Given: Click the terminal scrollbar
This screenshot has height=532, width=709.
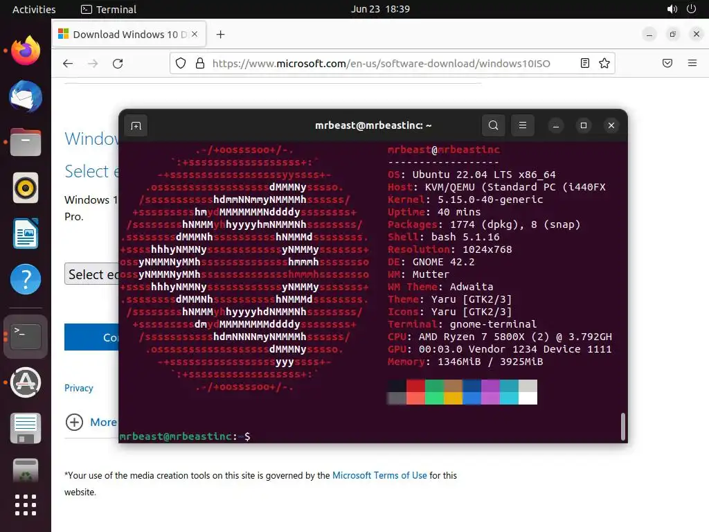Looking at the screenshot, I should (x=623, y=426).
